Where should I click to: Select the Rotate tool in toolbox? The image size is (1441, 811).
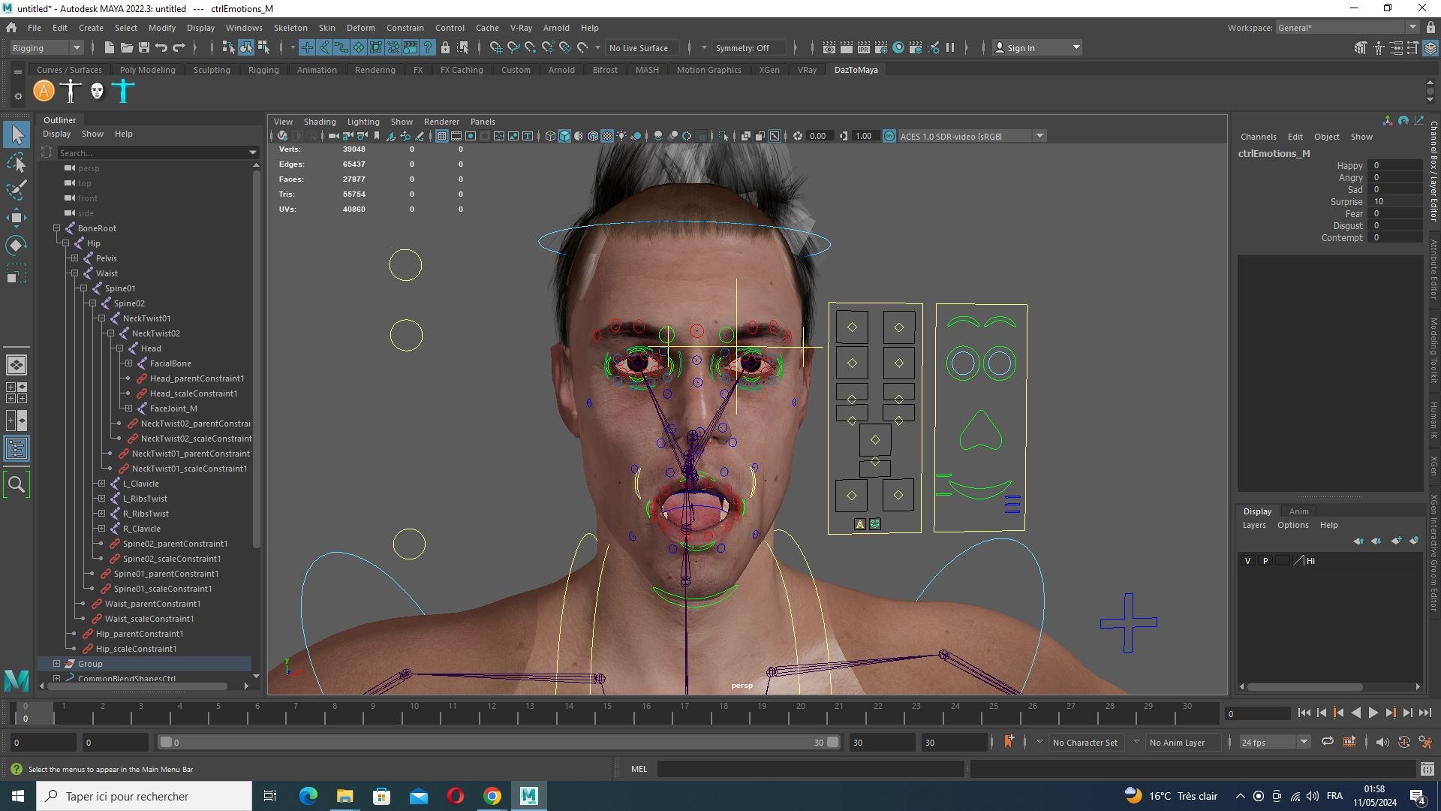17,246
